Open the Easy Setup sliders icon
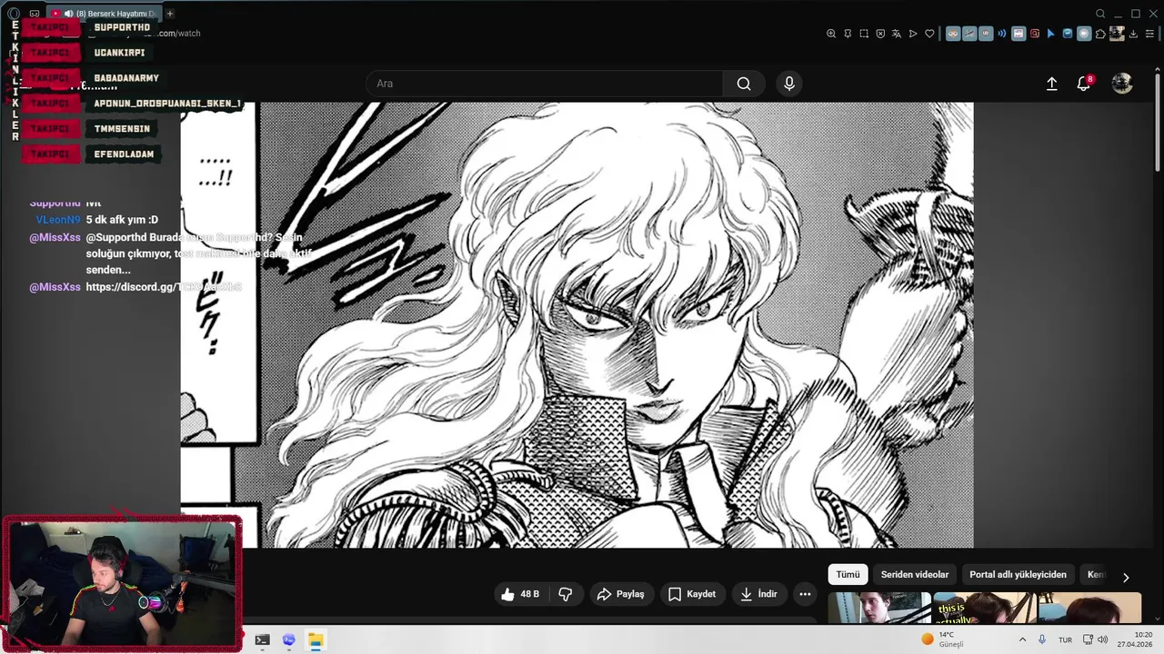Screen dimensions: 1164x654 coord(1149,34)
